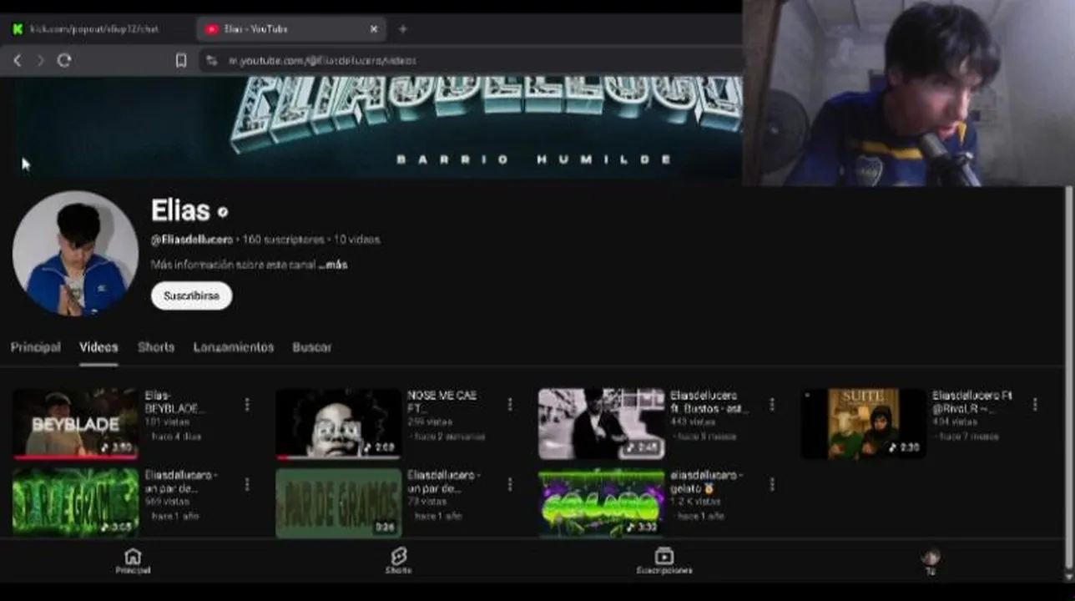
Task: Open options menu for ft. Bustos video
Action: coord(772,405)
